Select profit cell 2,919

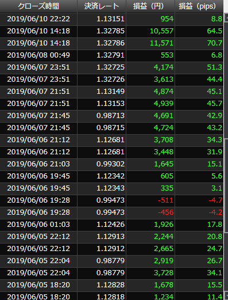[150, 261]
